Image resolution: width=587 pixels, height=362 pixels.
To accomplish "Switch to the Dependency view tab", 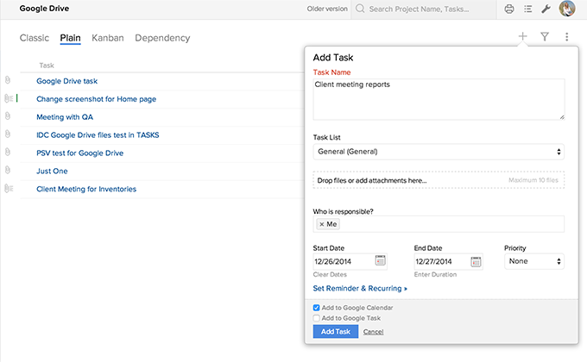I will [162, 38].
